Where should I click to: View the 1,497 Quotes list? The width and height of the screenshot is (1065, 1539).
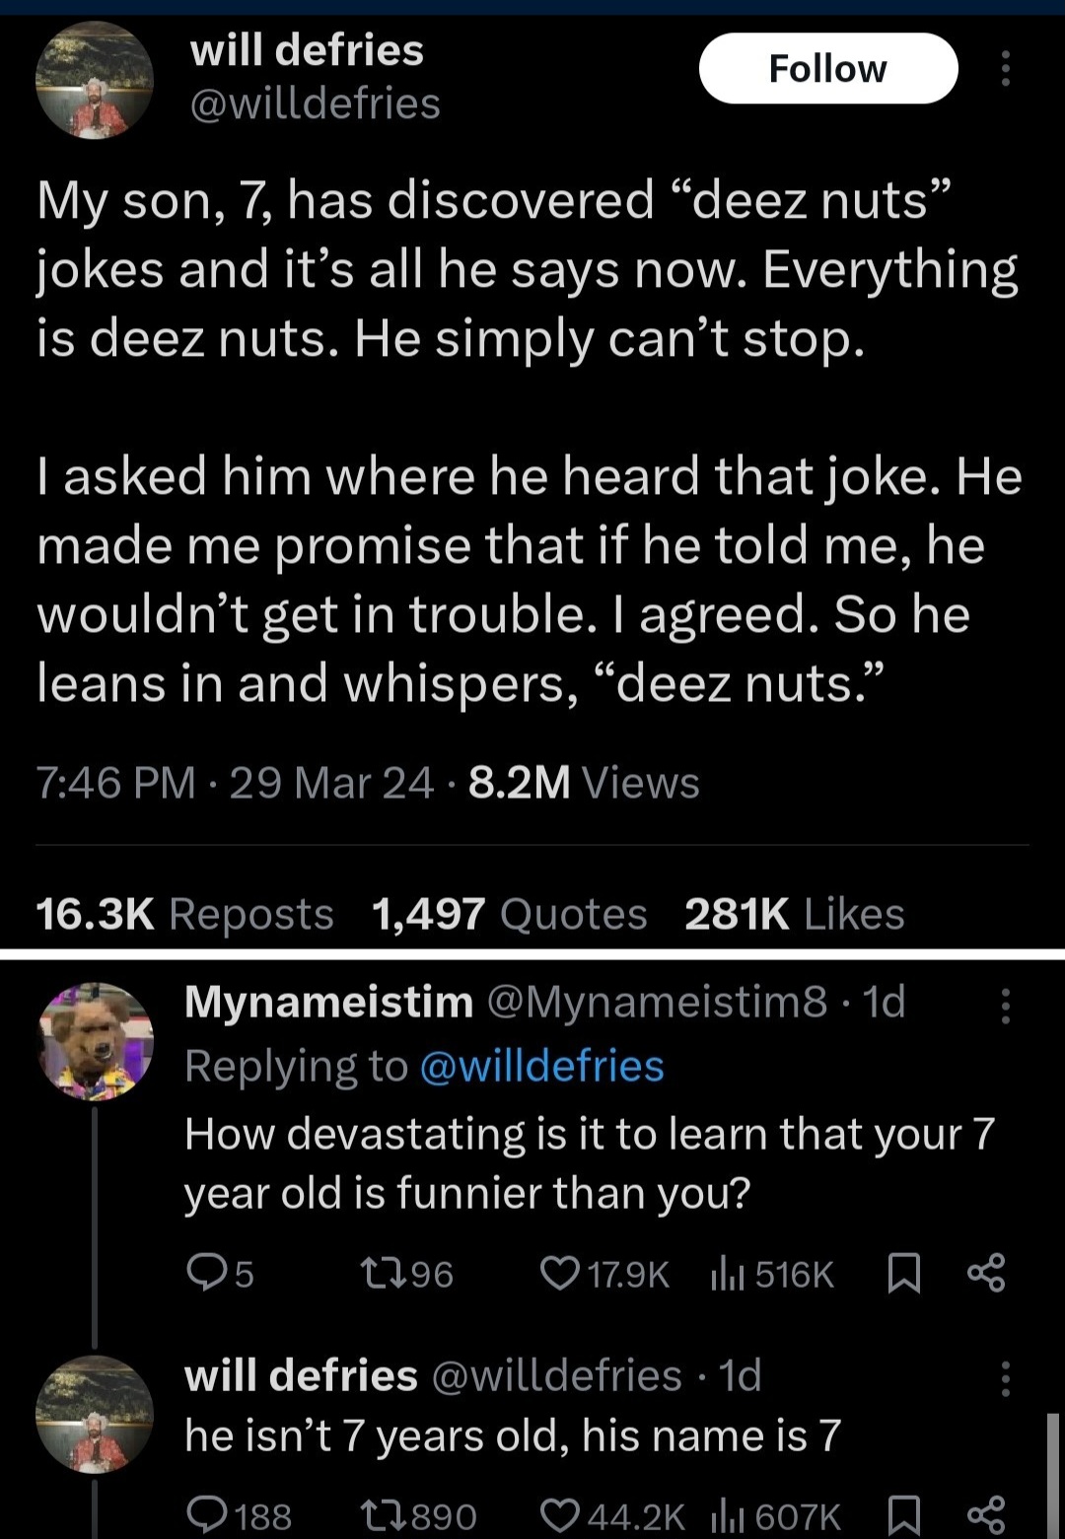click(x=509, y=914)
